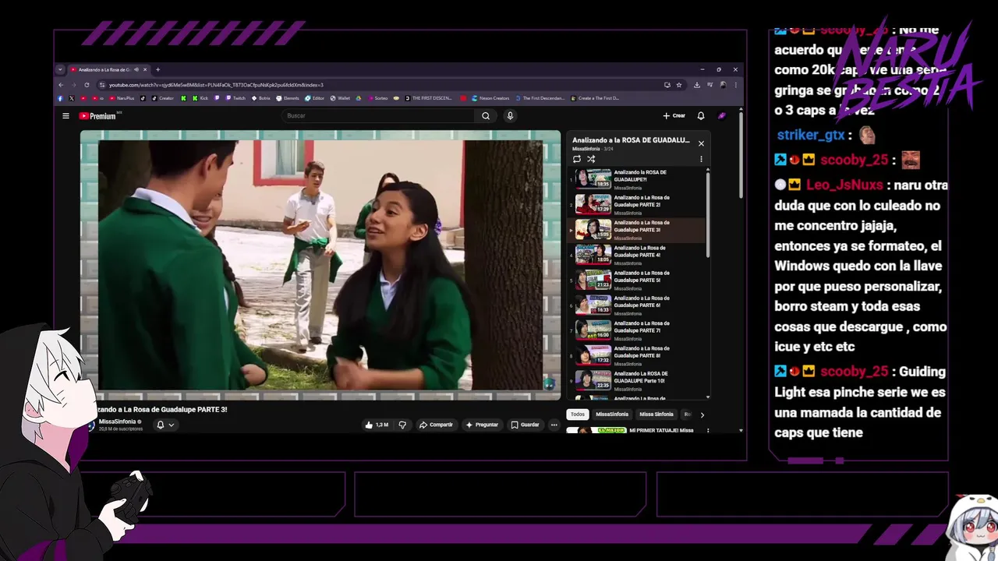Dislike the video with thumbs-down icon

coord(402,425)
